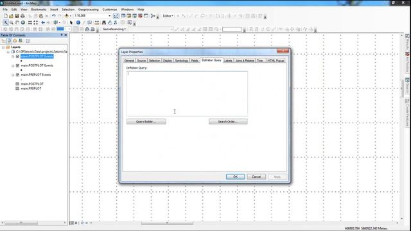Select the main.POSTPLOT table in TOC
The width and height of the screenshot is (411, 231).
click(x=32, y=84)
